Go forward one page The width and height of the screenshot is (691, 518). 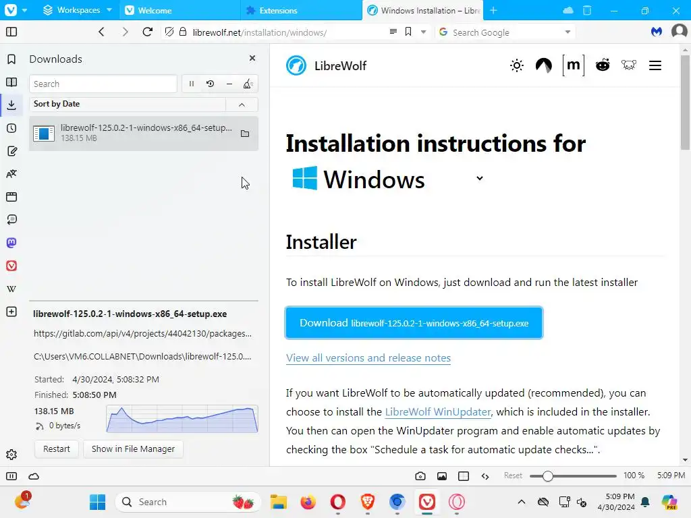click(125, 32)
